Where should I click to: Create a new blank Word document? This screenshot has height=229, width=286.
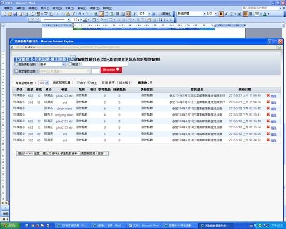5,14
